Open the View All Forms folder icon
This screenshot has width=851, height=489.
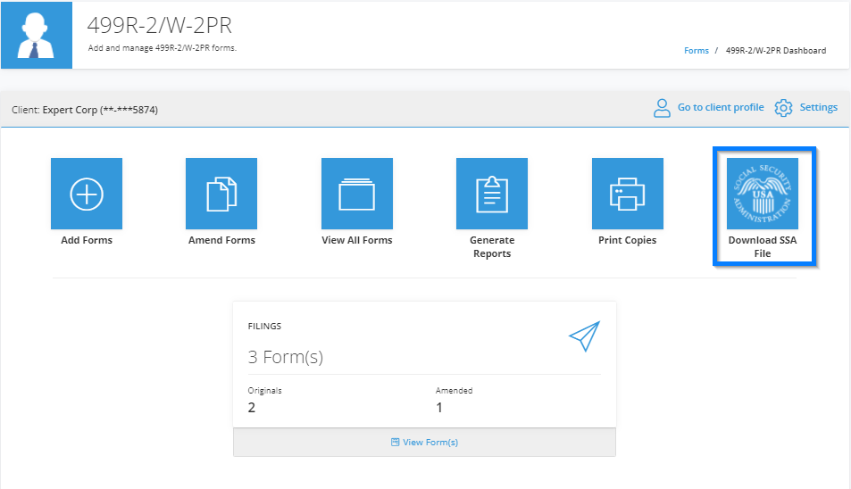pos(357,194)
